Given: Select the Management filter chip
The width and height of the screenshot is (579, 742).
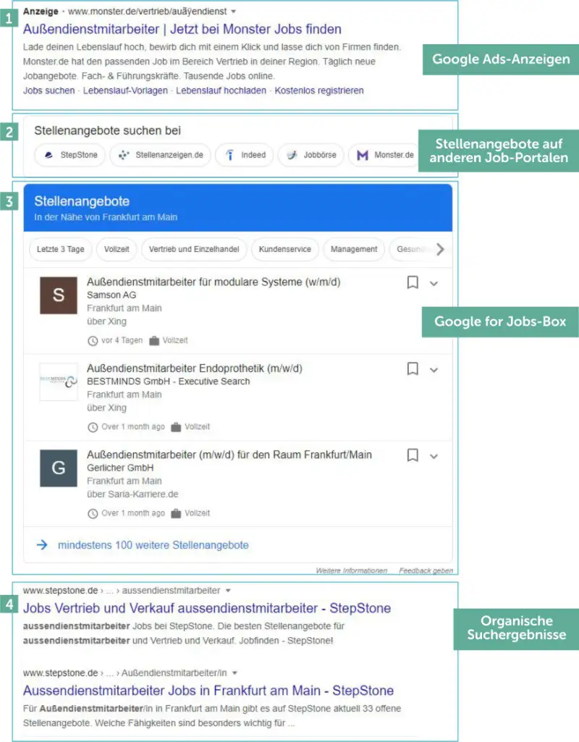Looking at the screenshot, I should (354, 249).
